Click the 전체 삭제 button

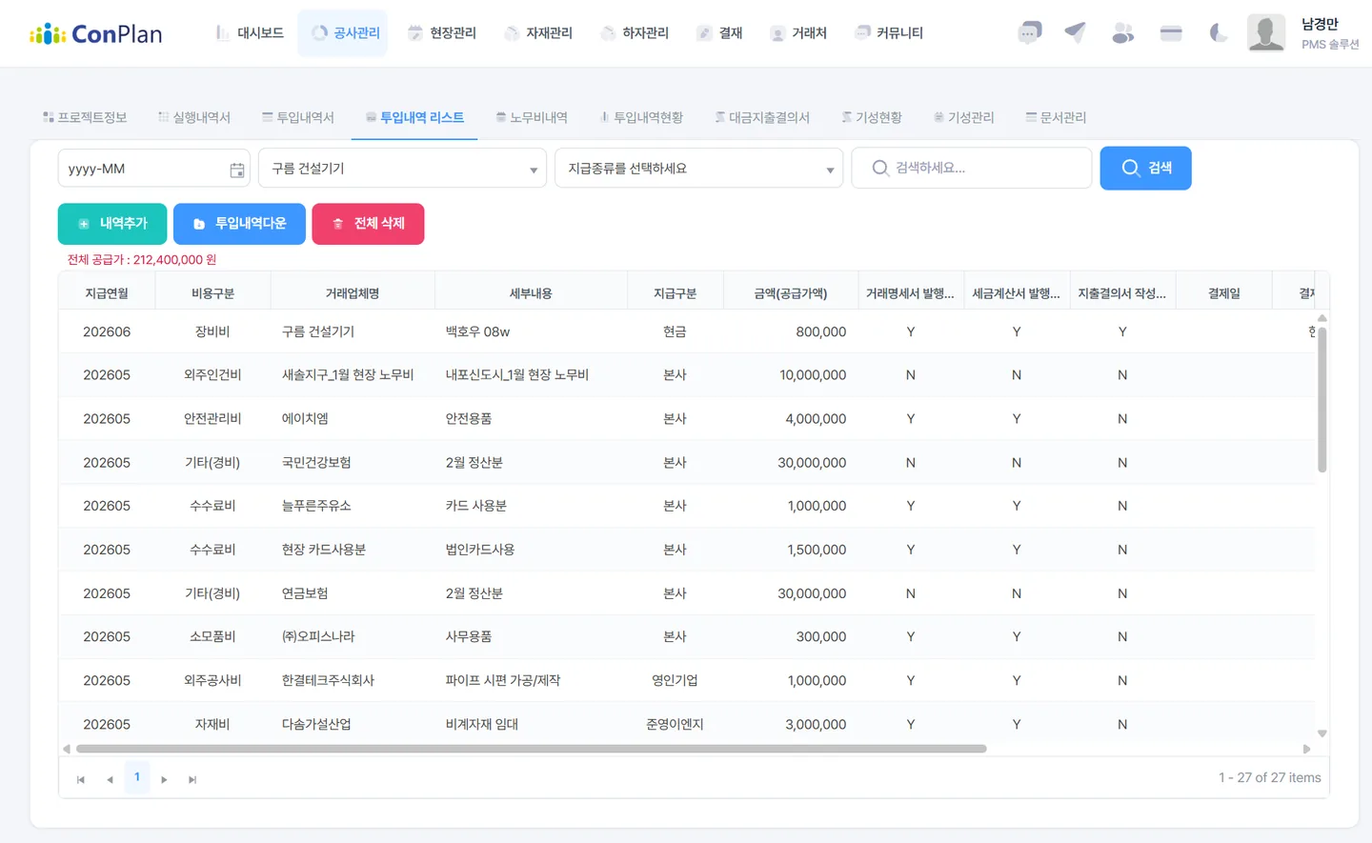pos(368,224)
